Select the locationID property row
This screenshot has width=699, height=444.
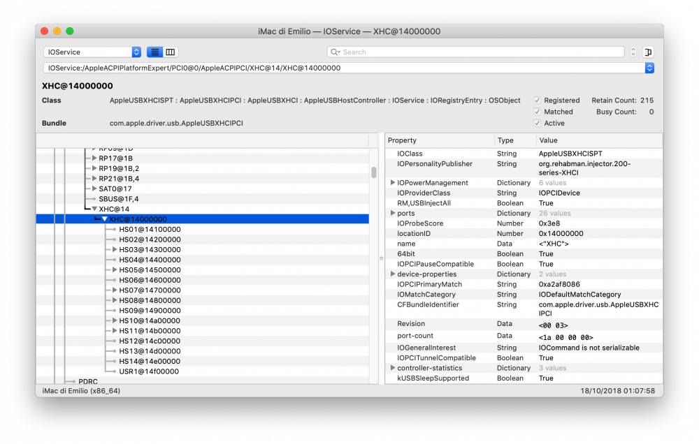524,233
